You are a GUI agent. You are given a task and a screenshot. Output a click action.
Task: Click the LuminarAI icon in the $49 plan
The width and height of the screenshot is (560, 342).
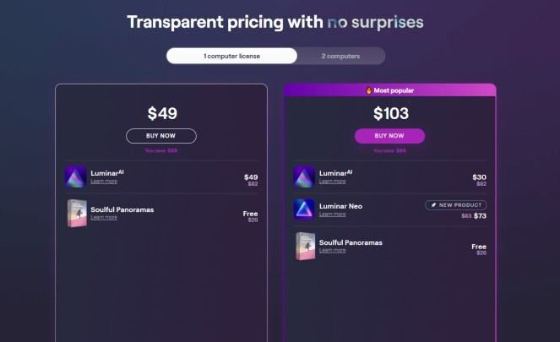tap(77, 176)
